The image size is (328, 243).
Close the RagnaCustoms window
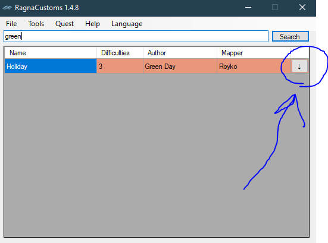(302, 8)
